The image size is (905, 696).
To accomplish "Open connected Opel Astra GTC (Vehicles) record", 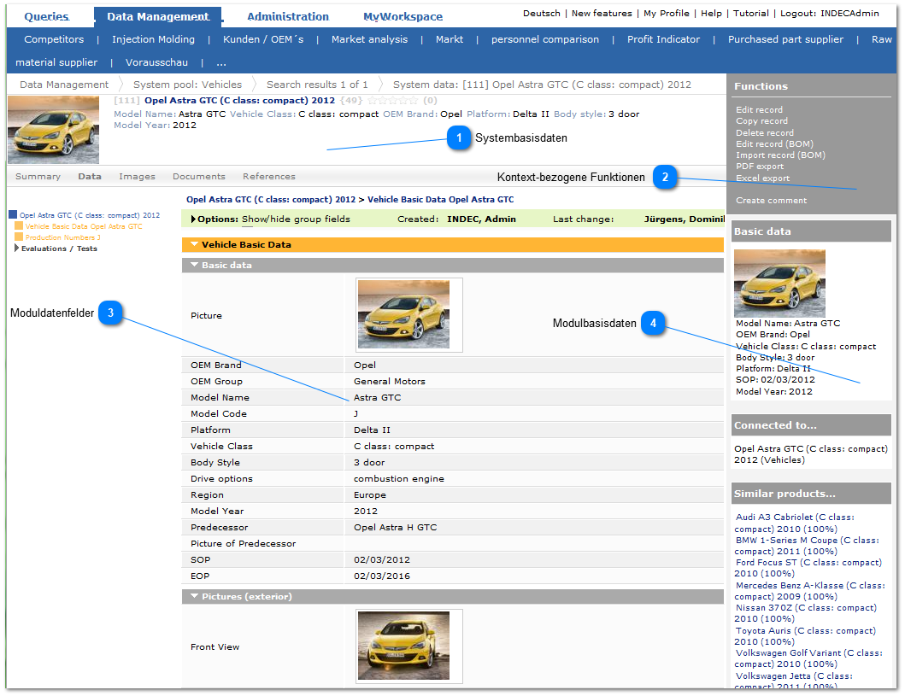I will (x=810, y=454).
